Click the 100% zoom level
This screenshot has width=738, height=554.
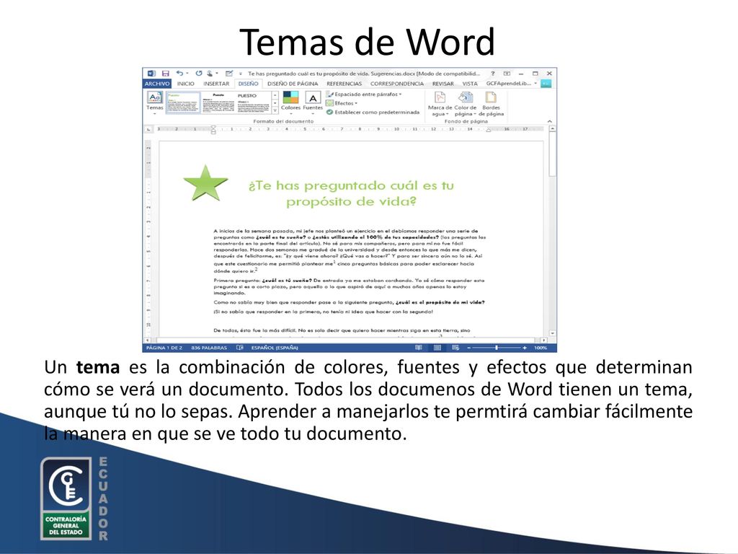tap(541, 348)
